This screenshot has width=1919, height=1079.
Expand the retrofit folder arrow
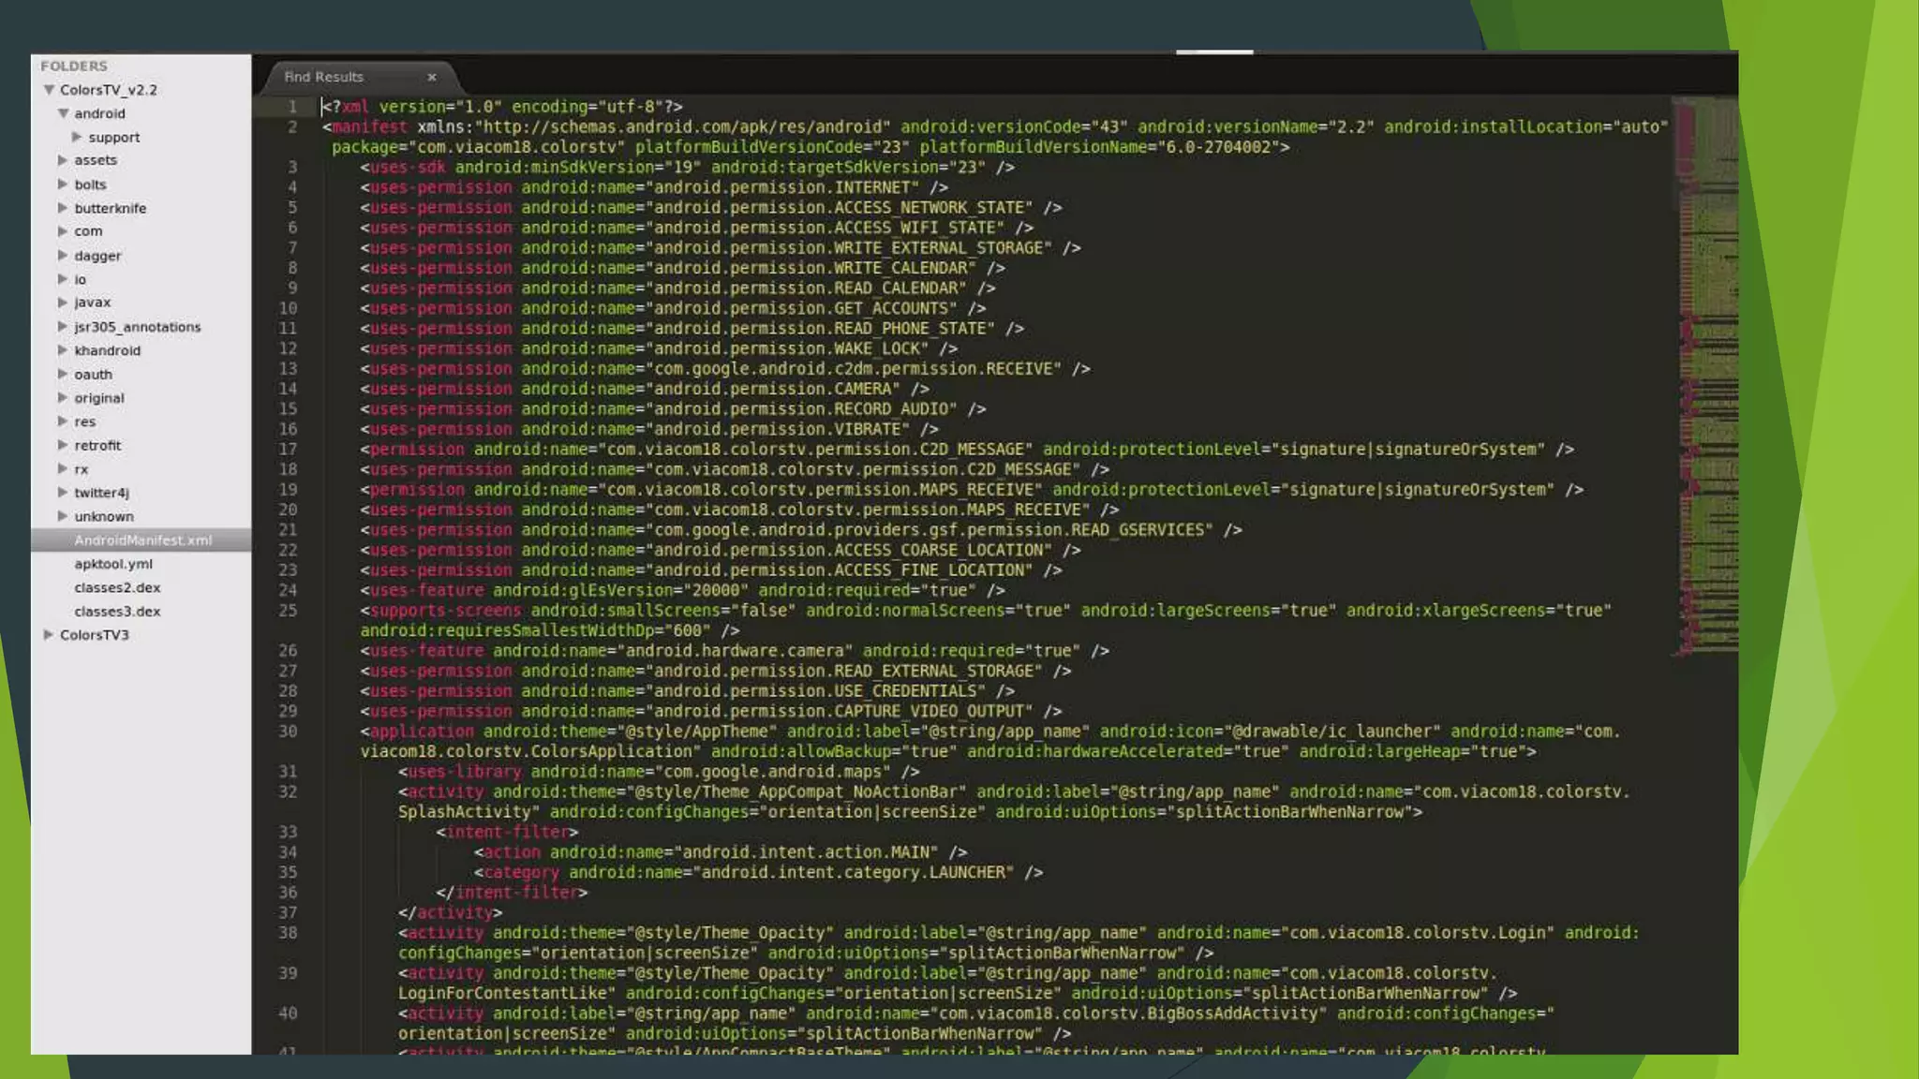[63, 445]
